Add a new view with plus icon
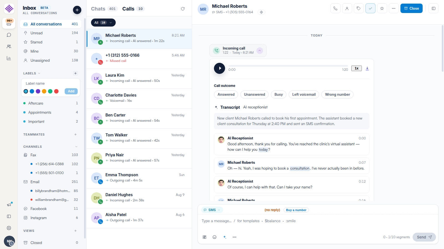The width and height of the screenshot is (444, 249). click(x=75, y=231)
